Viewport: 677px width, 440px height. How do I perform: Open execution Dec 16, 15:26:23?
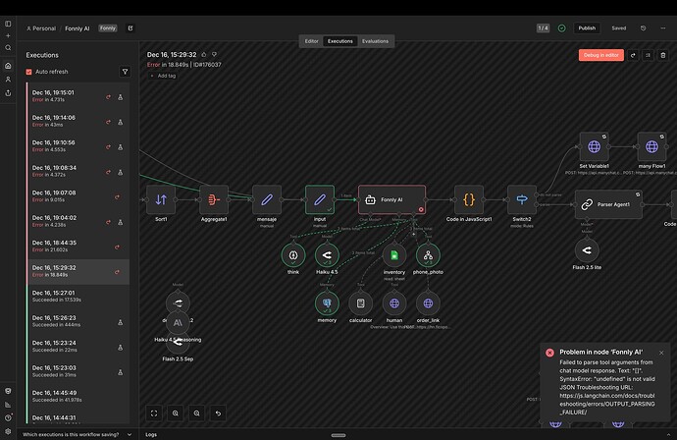(x=78, y=321)
